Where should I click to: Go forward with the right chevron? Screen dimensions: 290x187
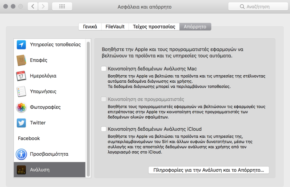(43, 6)
